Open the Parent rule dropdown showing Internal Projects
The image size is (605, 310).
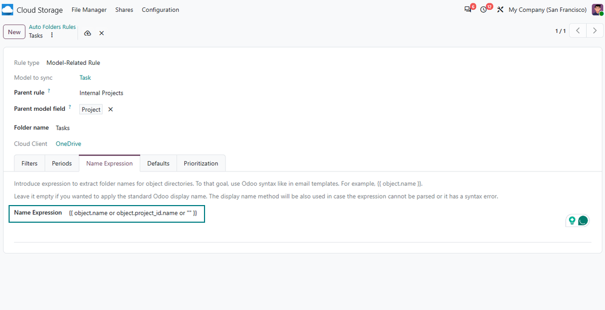pyautogui.click(x=102, y=93)
